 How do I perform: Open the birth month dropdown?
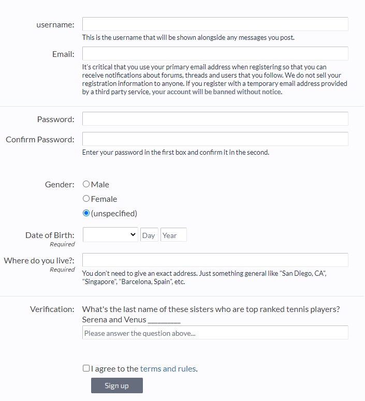110,235
